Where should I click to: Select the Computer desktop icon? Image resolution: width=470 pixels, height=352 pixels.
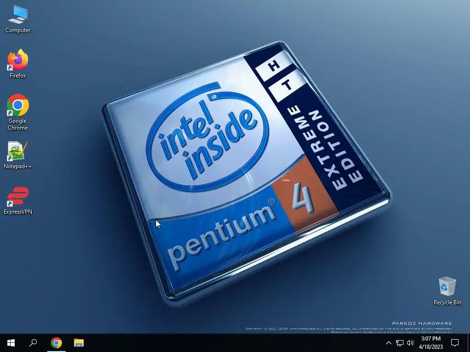pyautogui.click(x=18, y=19)
